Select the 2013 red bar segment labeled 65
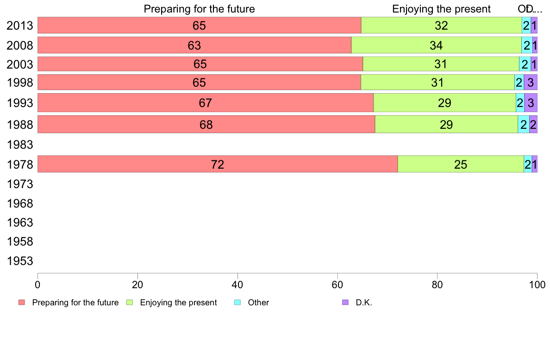The width and height of the screenshot is (550, 341). pos(199,25)
